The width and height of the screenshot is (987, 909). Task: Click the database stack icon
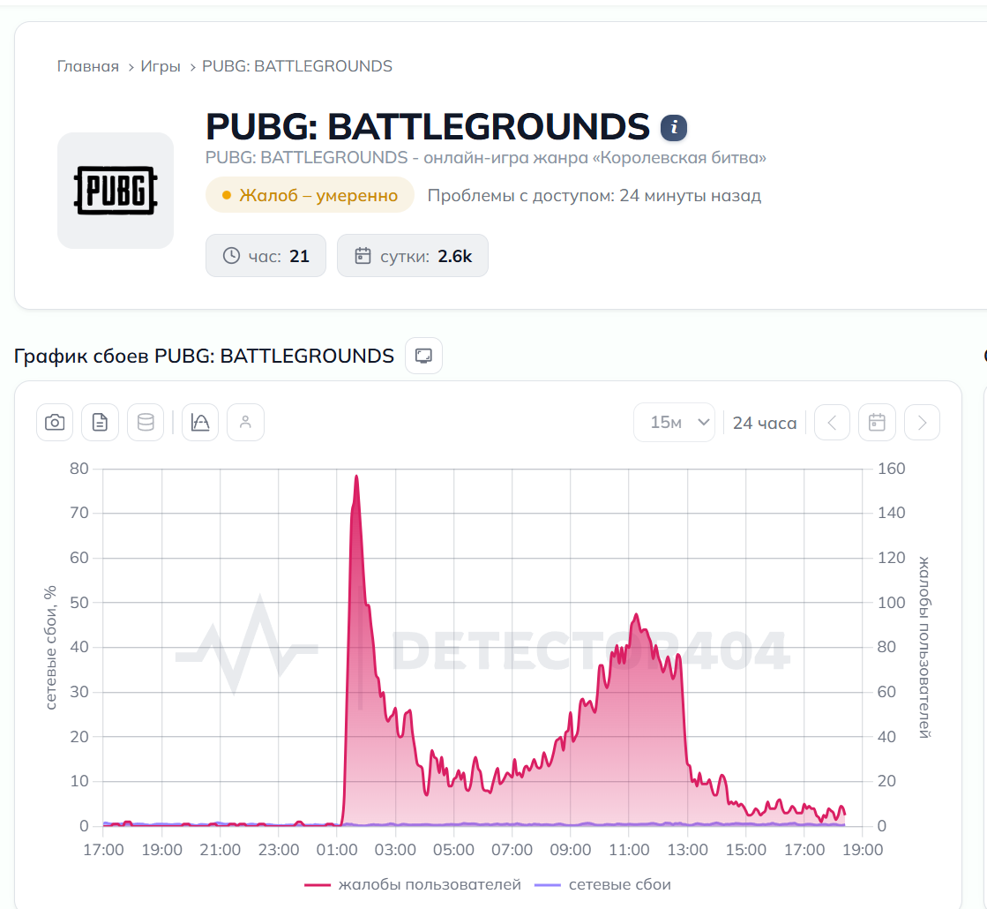point(146,422)
